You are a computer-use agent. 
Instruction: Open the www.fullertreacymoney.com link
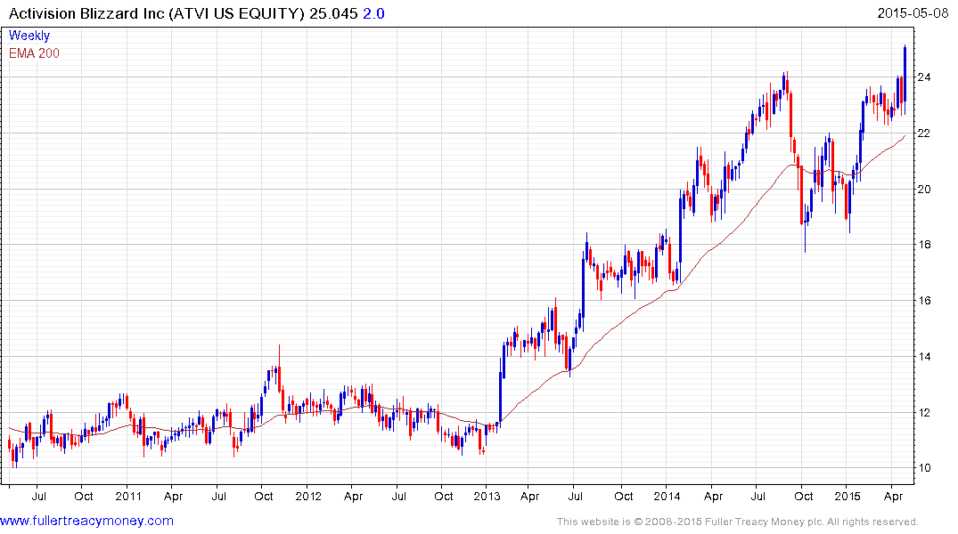pos(86,521)
